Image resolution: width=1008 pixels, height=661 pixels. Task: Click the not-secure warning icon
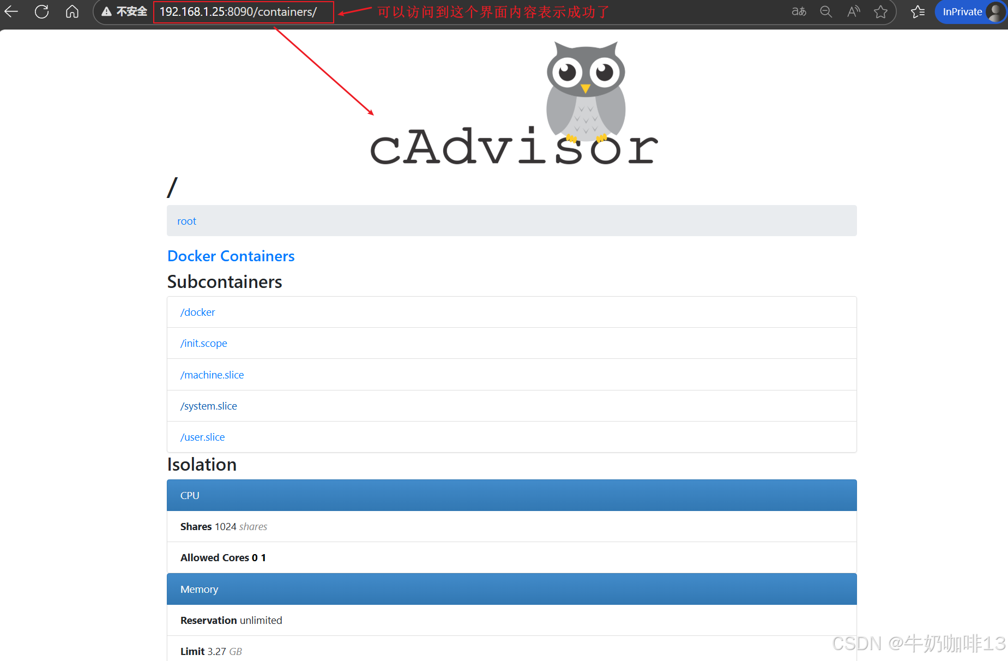(107, 12)
